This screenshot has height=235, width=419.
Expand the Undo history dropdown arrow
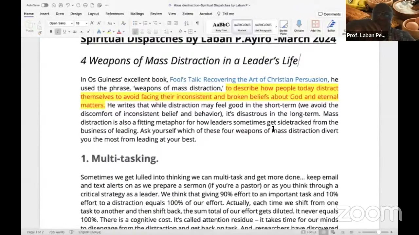pyautogui.click(x=72, y=5)
